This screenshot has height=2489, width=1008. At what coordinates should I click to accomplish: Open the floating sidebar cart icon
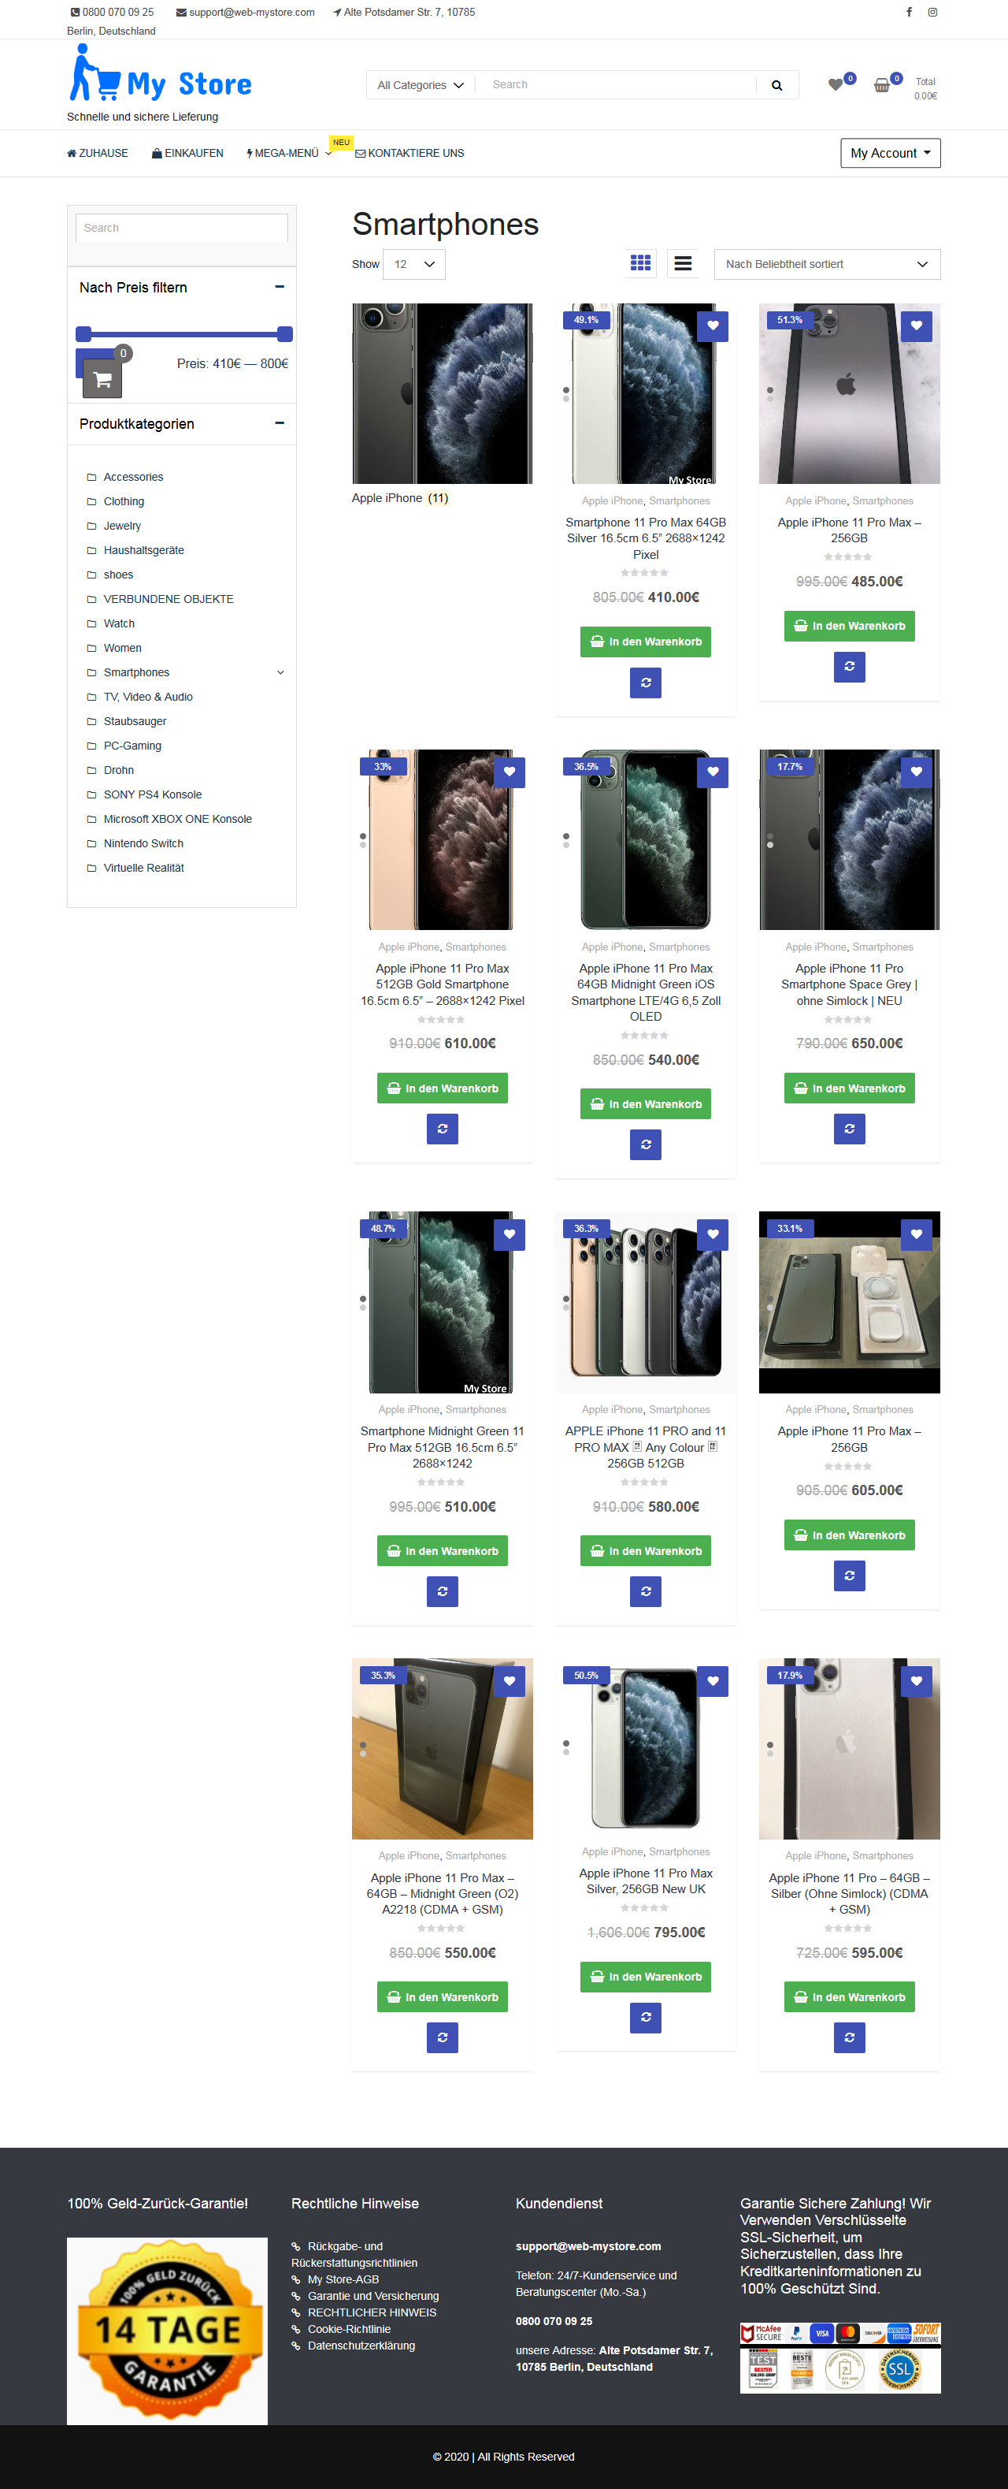[x=102, y=379]
